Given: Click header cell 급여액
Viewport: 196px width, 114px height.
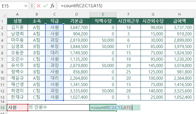Looking at the screenshot, I should pos(179,21).
